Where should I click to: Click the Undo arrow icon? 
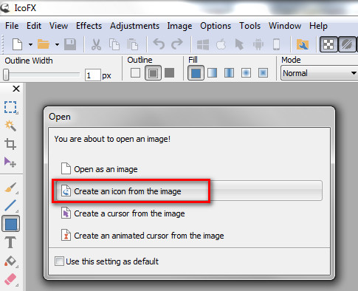coord(159,44)
